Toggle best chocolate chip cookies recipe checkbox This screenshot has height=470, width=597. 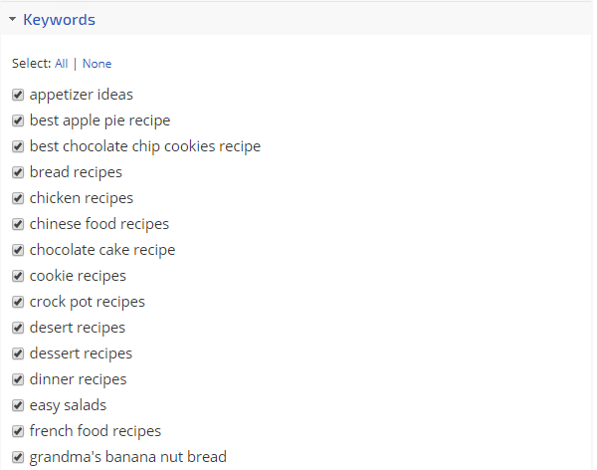(x=18, y=146)
